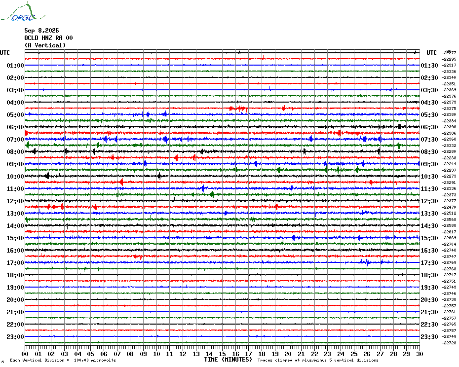Select the 23:00 row label
Image resolution: width=459 pixels, height=367 pixels.
click(x=15, y=337)
